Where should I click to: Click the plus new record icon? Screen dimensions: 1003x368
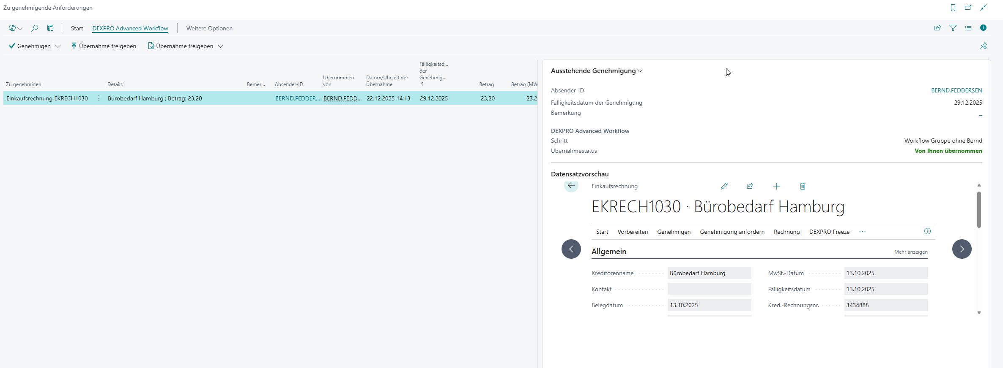[776, 186]
